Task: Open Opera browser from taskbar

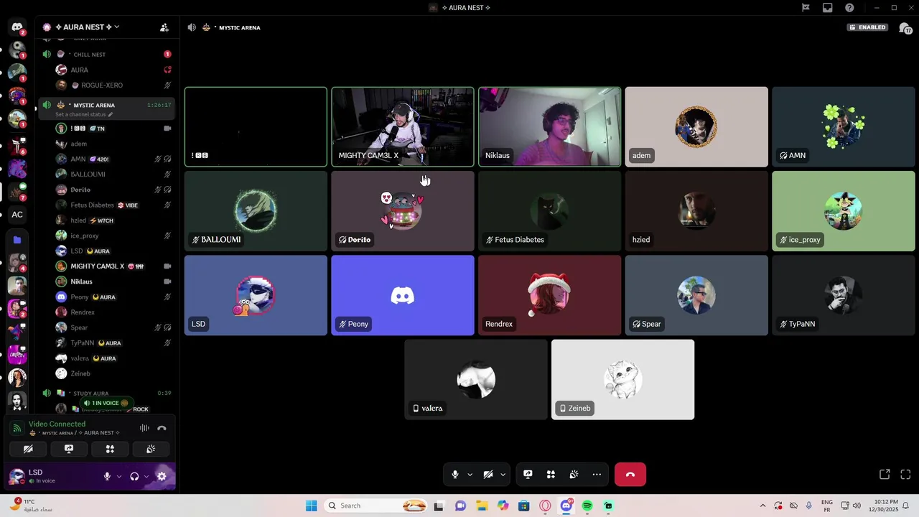Action: tap(545, 506)
